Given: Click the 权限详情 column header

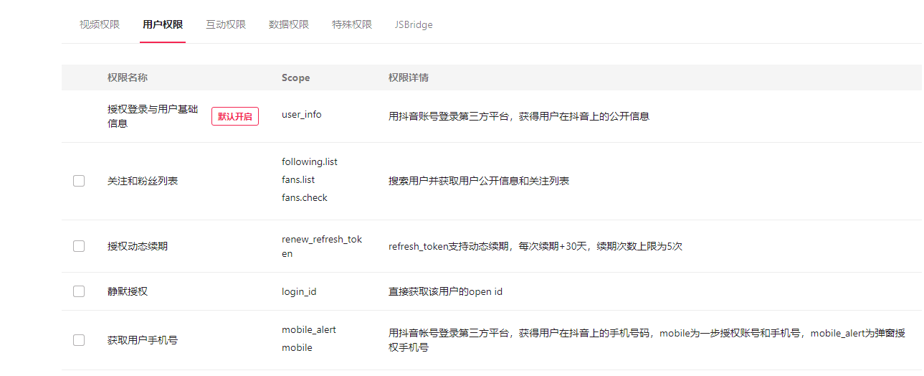Looking at the screenshot, I should click(x=409, y=77).
